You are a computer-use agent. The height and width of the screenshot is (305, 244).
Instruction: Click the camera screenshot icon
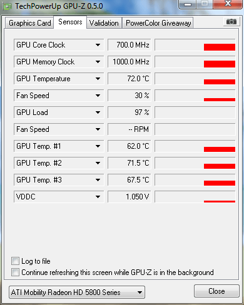pos(231,22)
